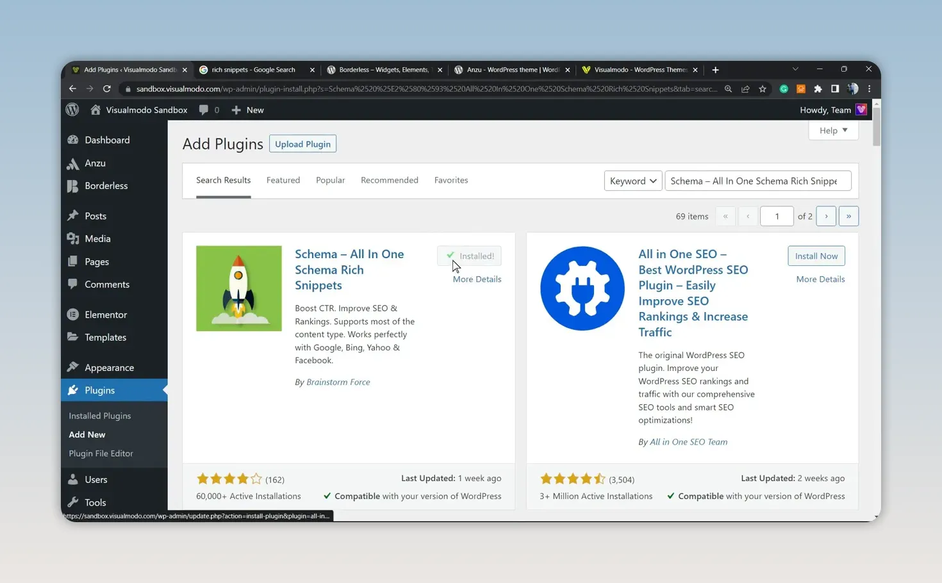This screenshot has height=583, width=942.
Task: Open All in One SEO plugin title link
Action: pyautogui.click(x=693, y=293)
